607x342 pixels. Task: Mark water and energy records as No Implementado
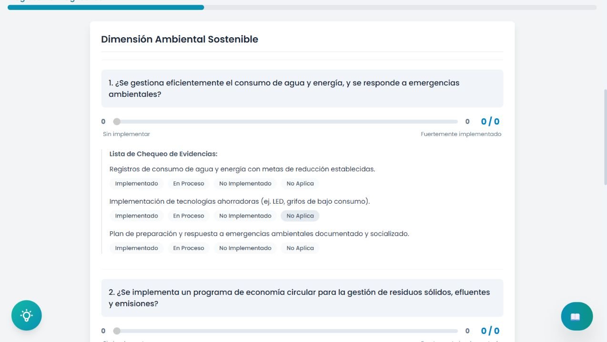point(245,184)
